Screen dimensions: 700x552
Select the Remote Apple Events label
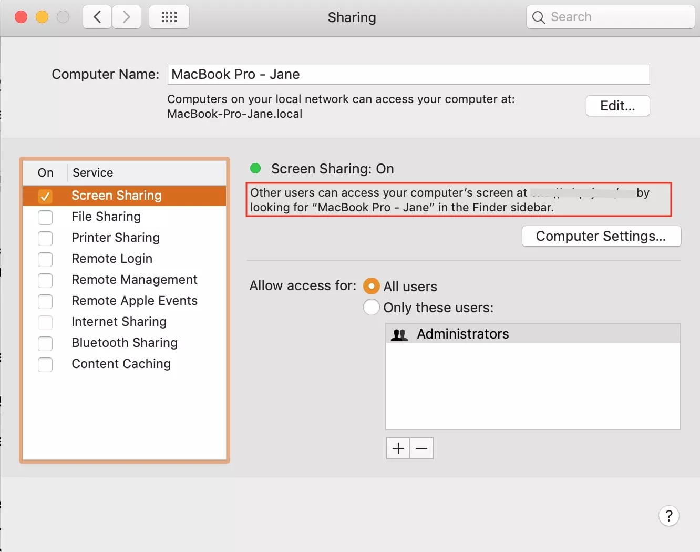tap(135, 301)
